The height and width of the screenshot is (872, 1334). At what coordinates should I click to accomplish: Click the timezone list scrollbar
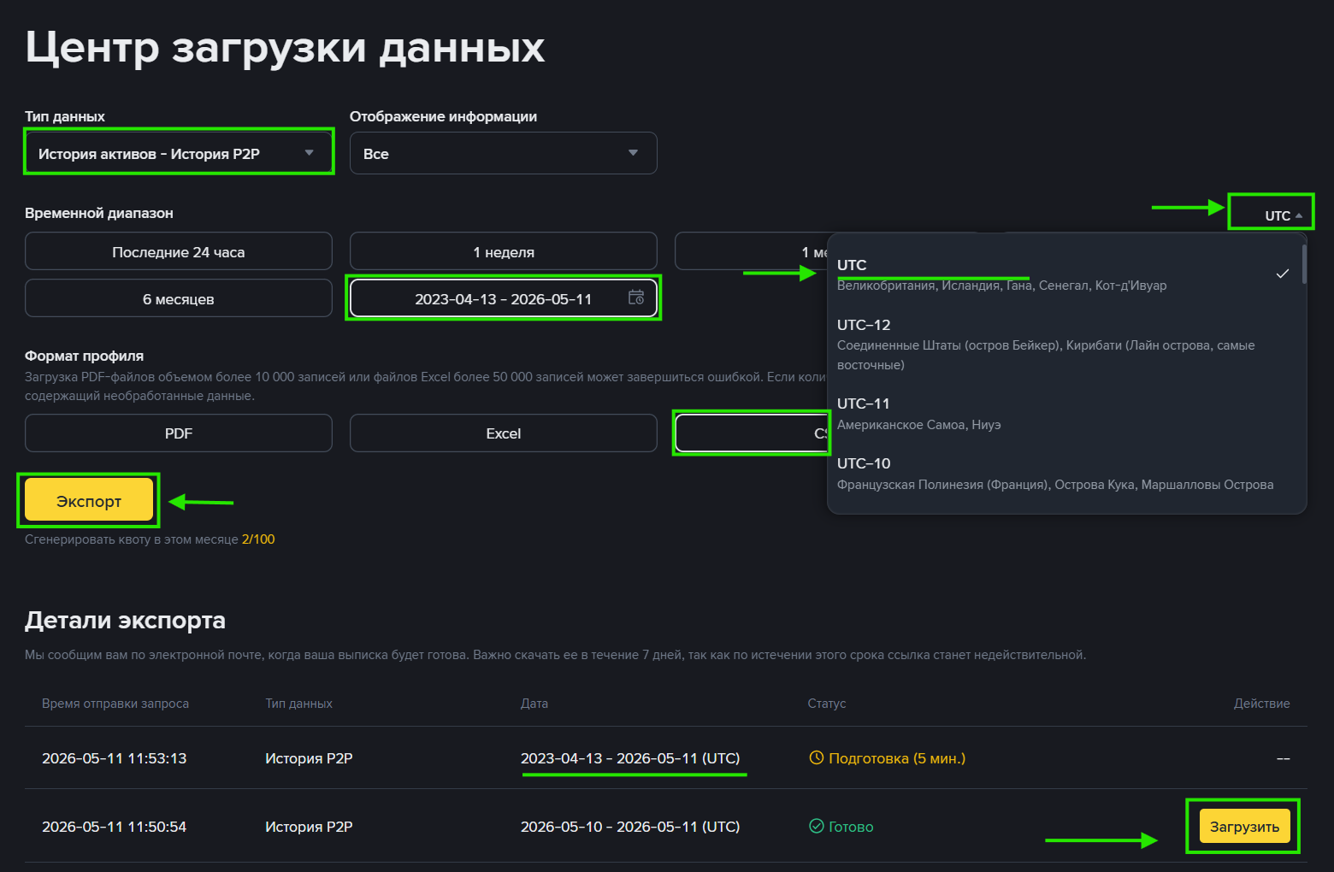[x=1304, y=264]
